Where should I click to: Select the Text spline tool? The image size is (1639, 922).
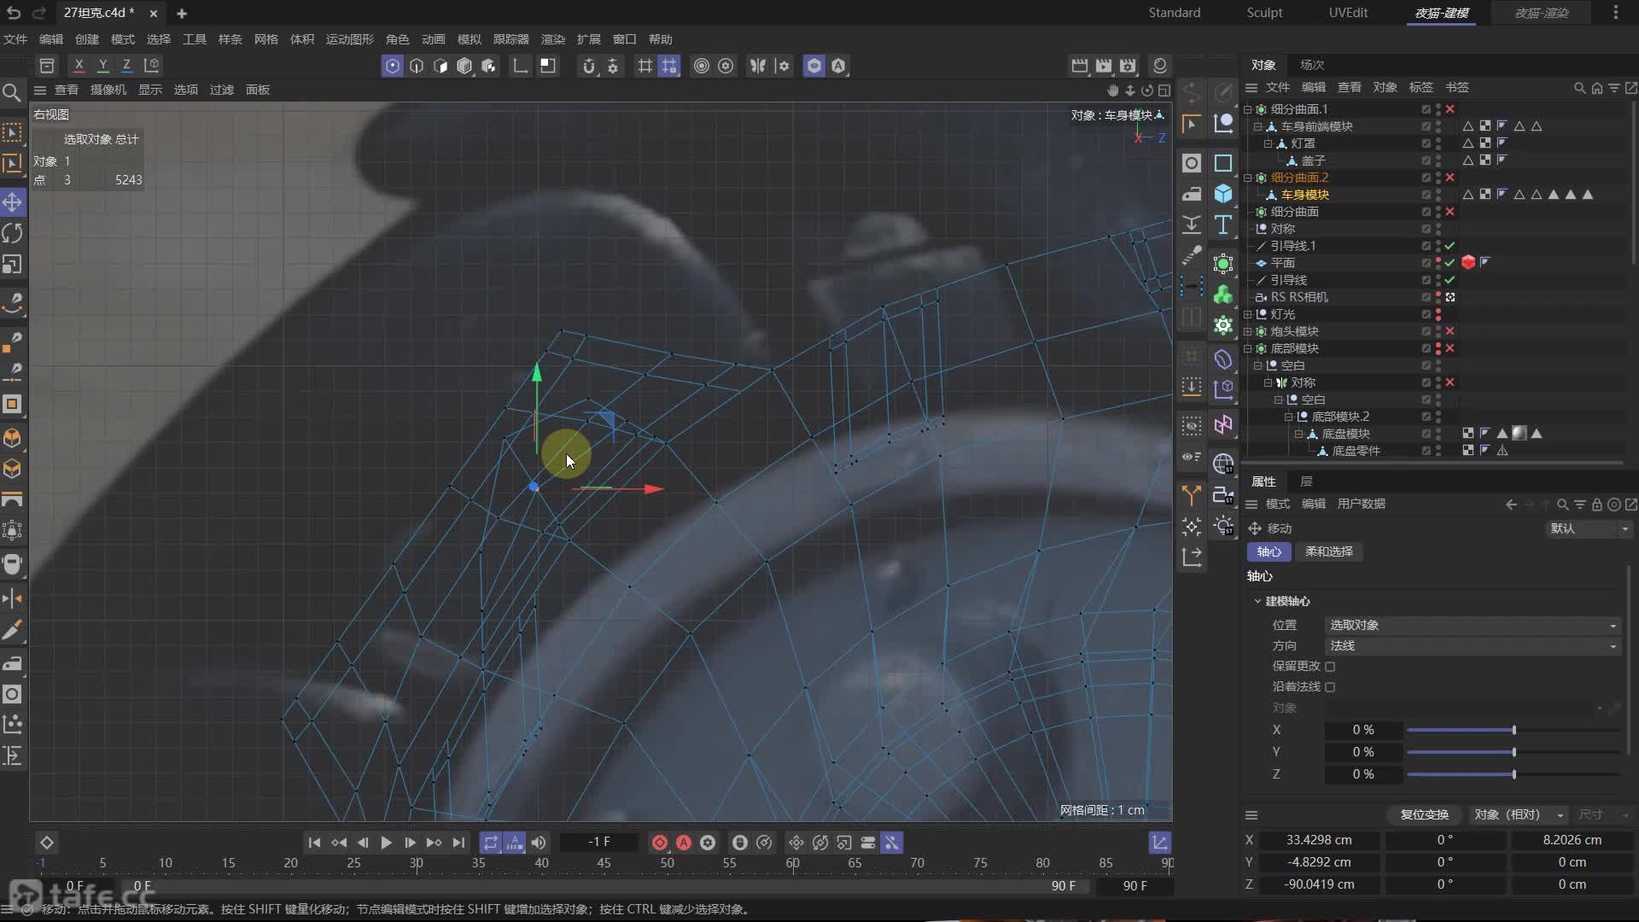[x=1223, y=225]
